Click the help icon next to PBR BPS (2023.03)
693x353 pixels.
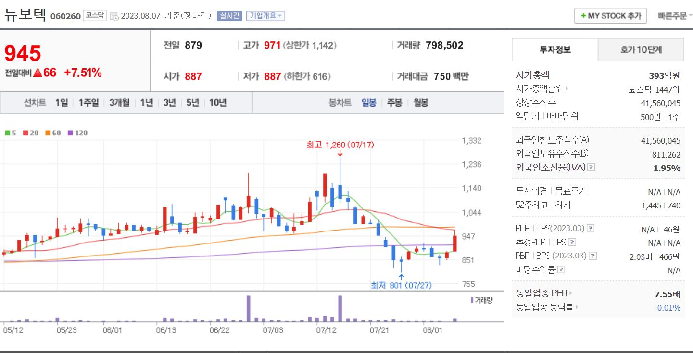592,256
